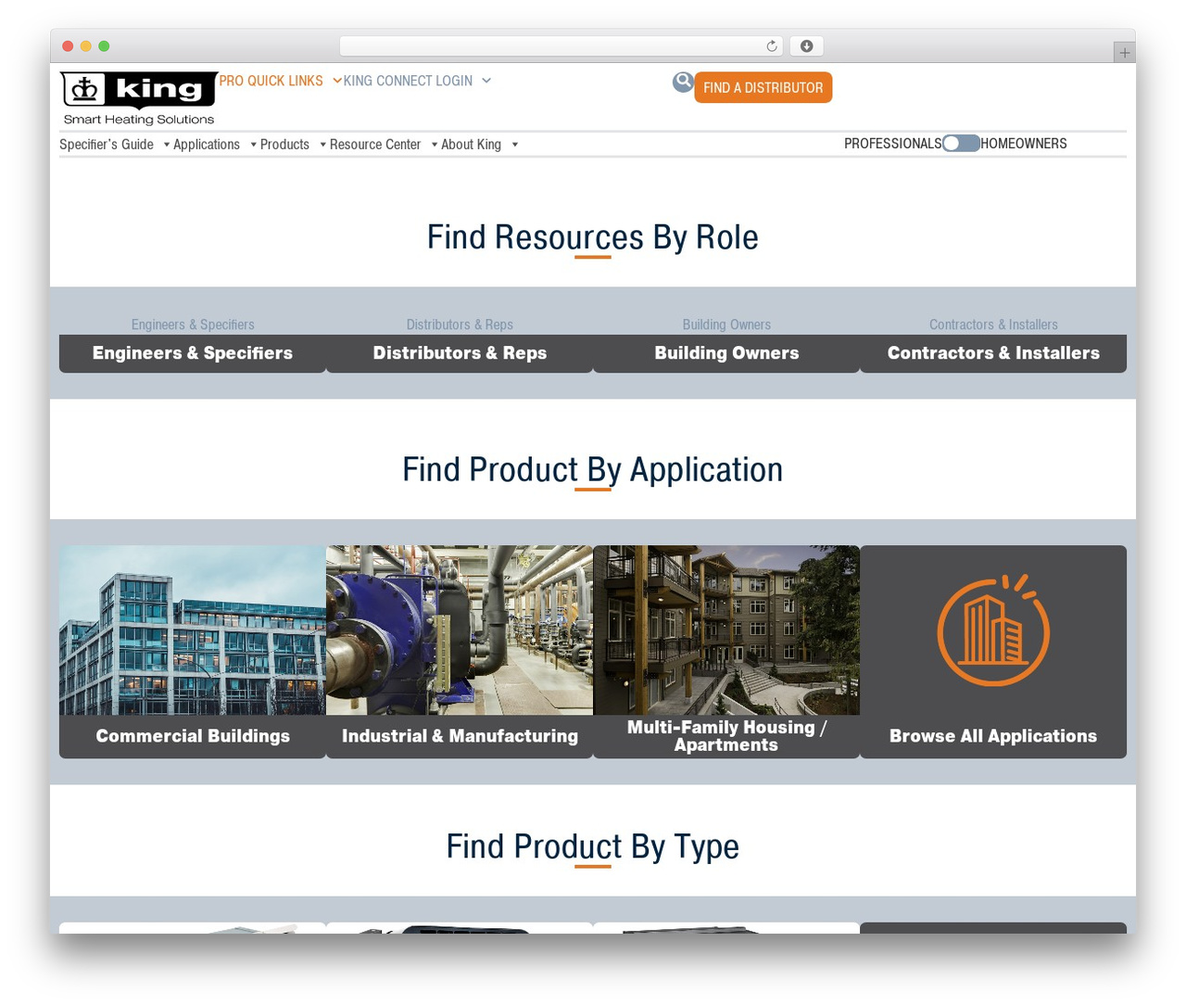
Task: Click the Multi-Family Housing apartments photo
Action: [x=726, y=630]
